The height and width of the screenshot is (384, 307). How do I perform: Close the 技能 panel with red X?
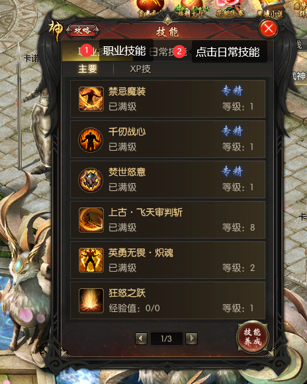click(269, 28)
